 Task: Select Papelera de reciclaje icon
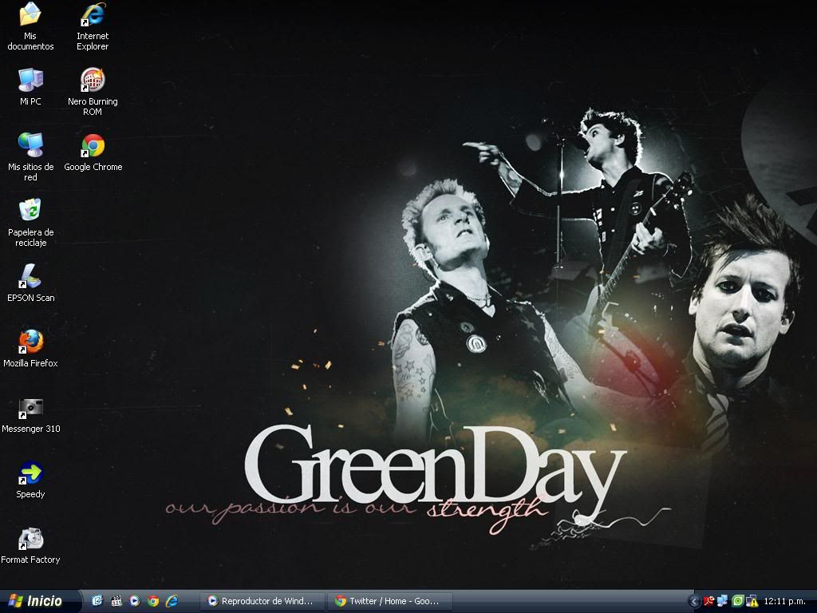pyautogui.click(x=31, y=223)
